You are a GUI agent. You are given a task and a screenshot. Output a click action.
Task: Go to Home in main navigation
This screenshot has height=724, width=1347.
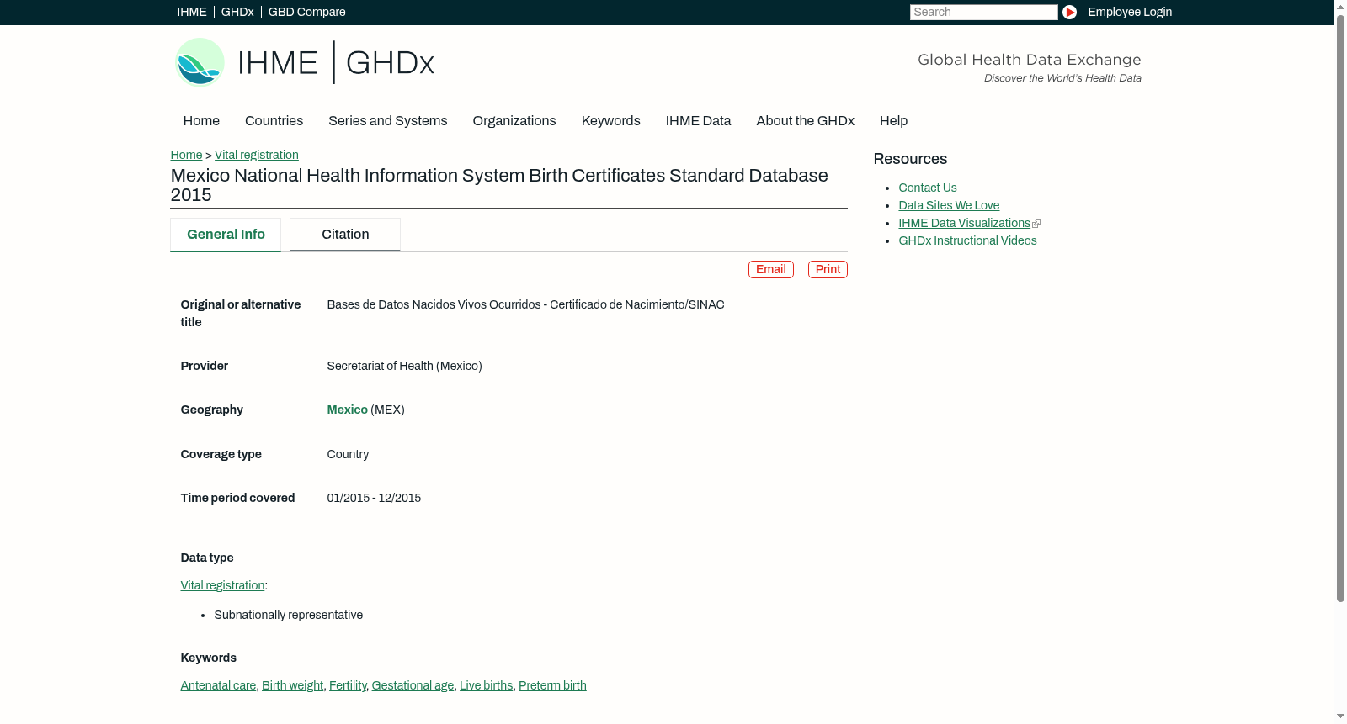[x=201, y=121]
